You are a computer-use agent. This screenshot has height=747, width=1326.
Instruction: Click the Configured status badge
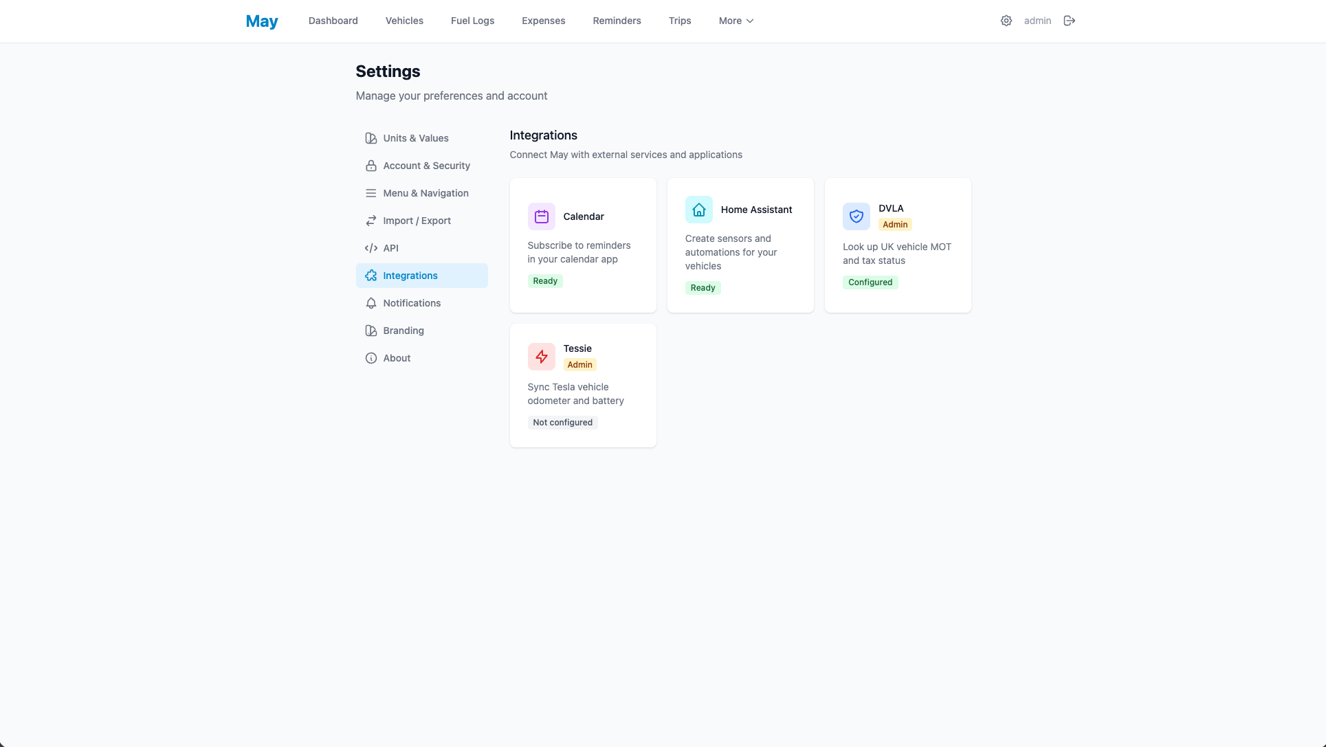tap(870, 282)
